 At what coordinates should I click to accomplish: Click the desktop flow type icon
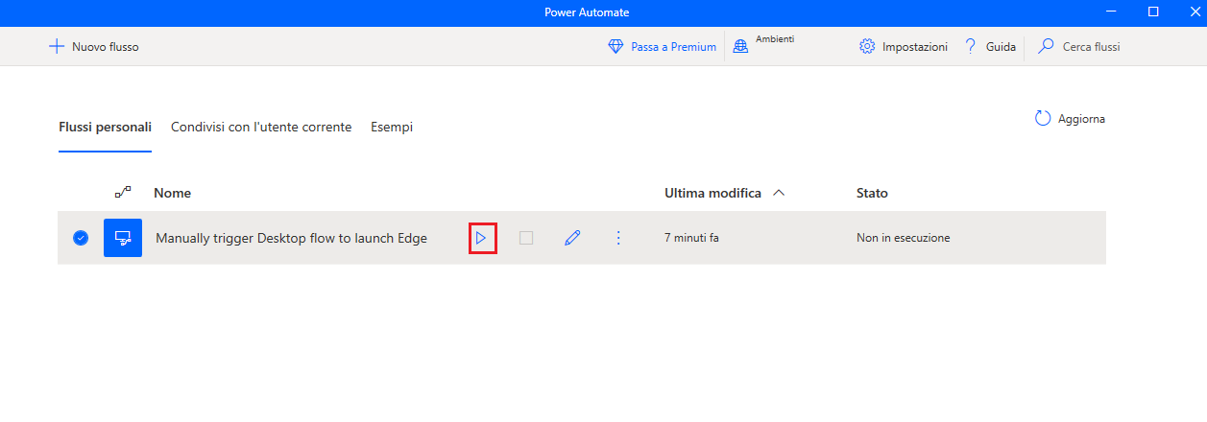[123, 238]
